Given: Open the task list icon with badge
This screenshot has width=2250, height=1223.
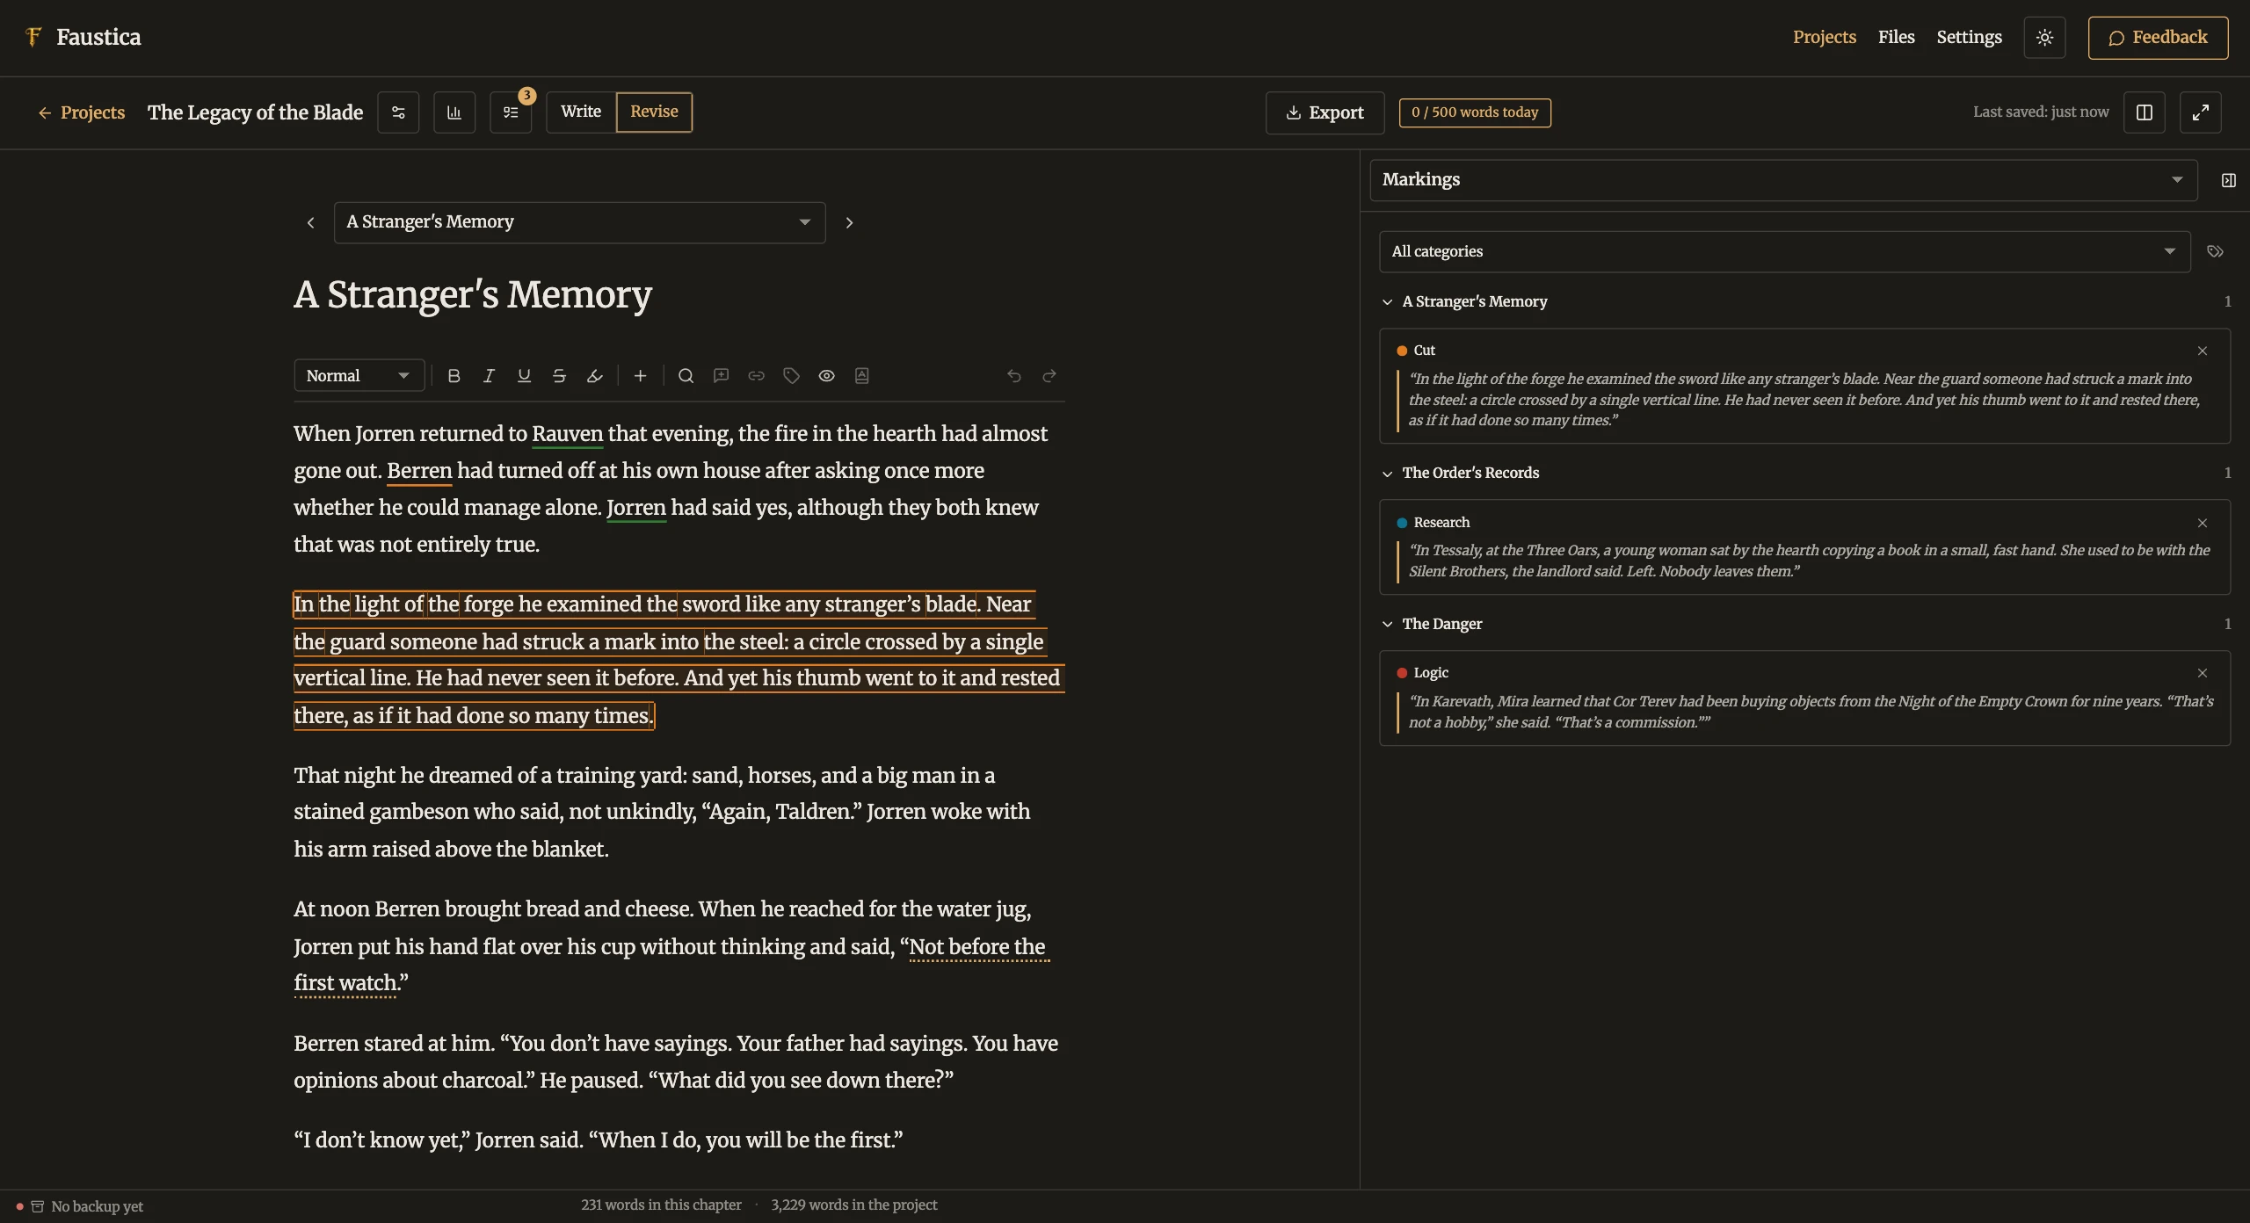Looking at the screenshot, I should click(511, 112).
